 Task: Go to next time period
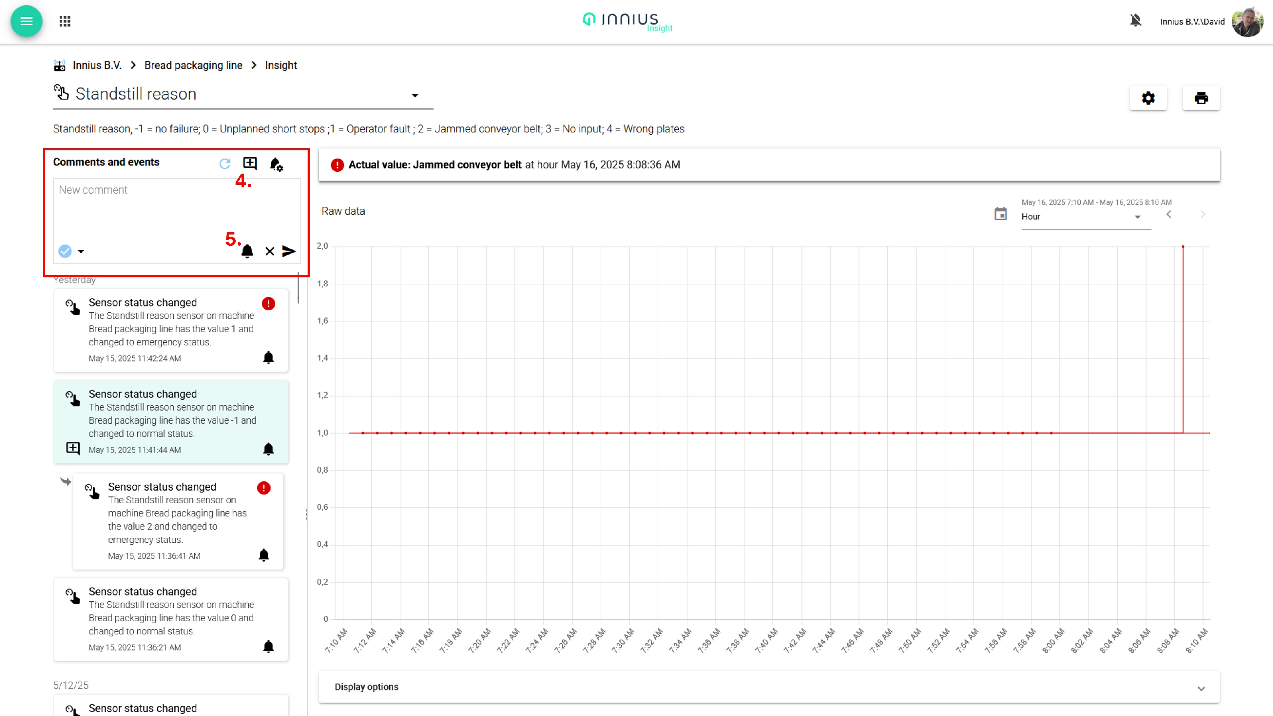tap(1202, 214)
